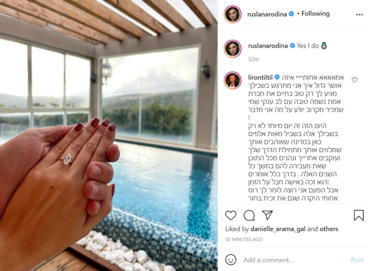Click the 52 MINUTES AGO timestamp
Viewport: 368px width, 271px height.
[244, 239]
